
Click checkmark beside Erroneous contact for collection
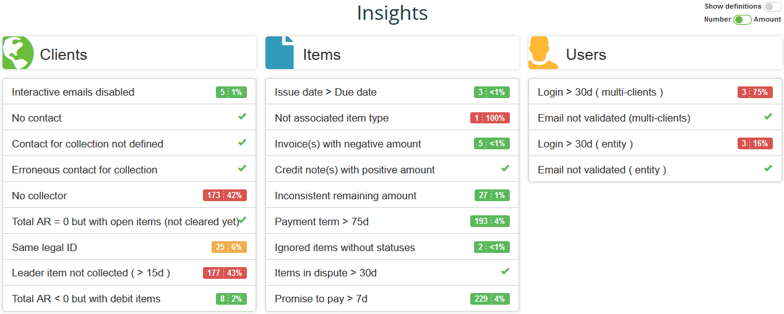[242, 168]
